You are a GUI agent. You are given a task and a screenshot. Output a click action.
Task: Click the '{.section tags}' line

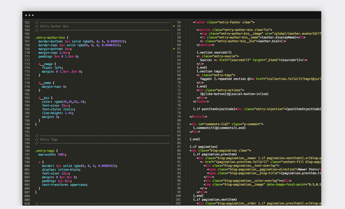point(210,71)
